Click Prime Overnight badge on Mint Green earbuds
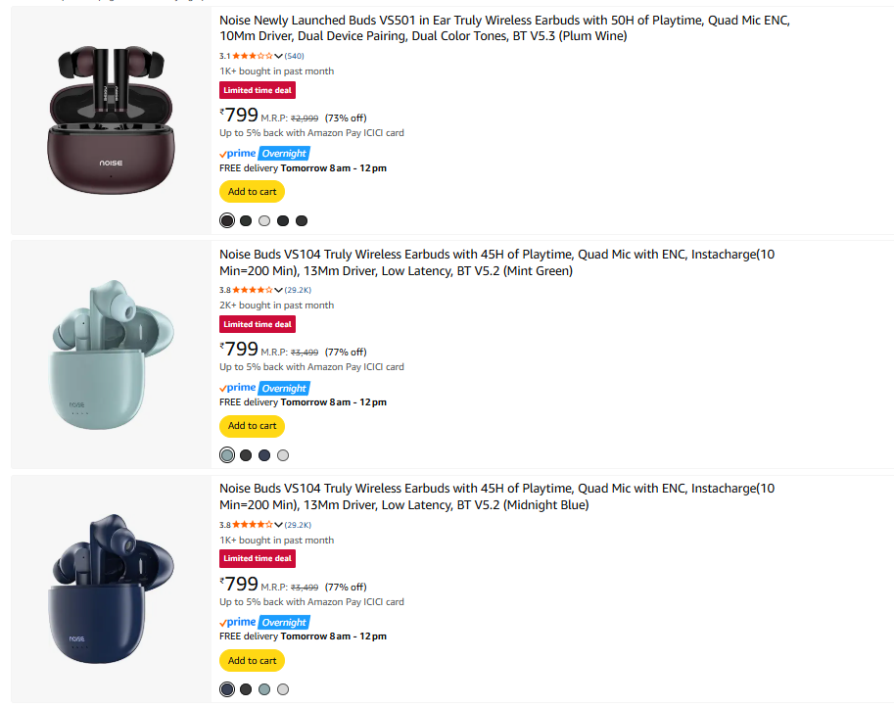This screenshot has height=707, width=894. point(263,388)
